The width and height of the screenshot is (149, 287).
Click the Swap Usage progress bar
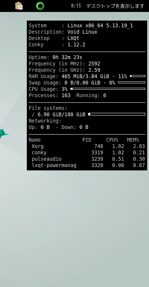(131, 82)
